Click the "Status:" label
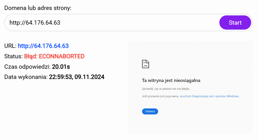This screenshot has width=259, height=140. tap(13, 56)
